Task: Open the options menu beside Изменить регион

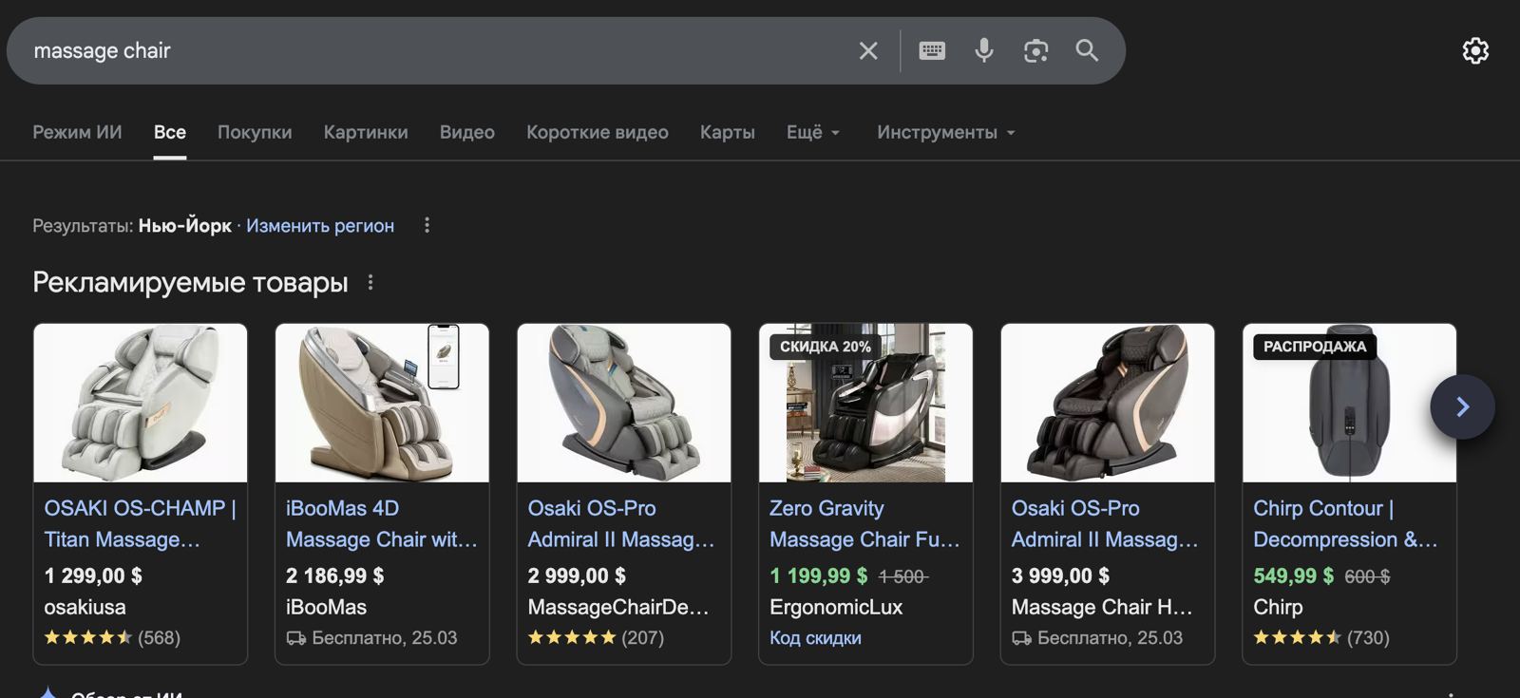Action: tap(427, 225)
